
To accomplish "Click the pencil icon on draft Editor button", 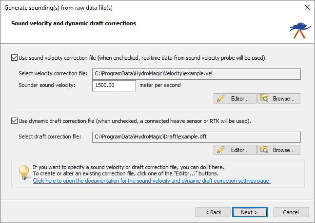I will [x=220, y=150].
